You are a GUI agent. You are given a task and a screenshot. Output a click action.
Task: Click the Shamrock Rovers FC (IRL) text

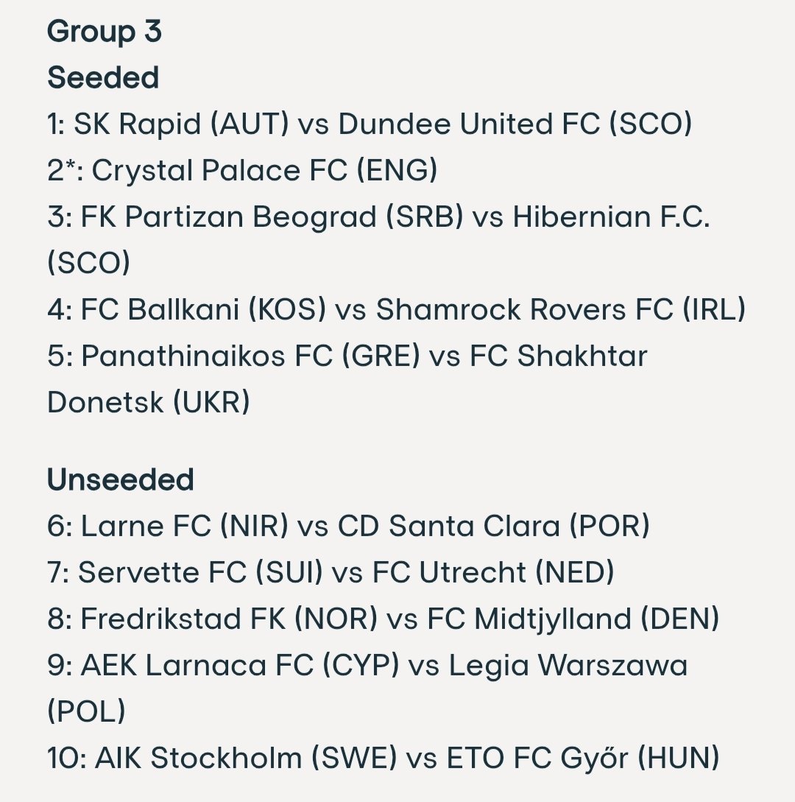pos(561,310)
